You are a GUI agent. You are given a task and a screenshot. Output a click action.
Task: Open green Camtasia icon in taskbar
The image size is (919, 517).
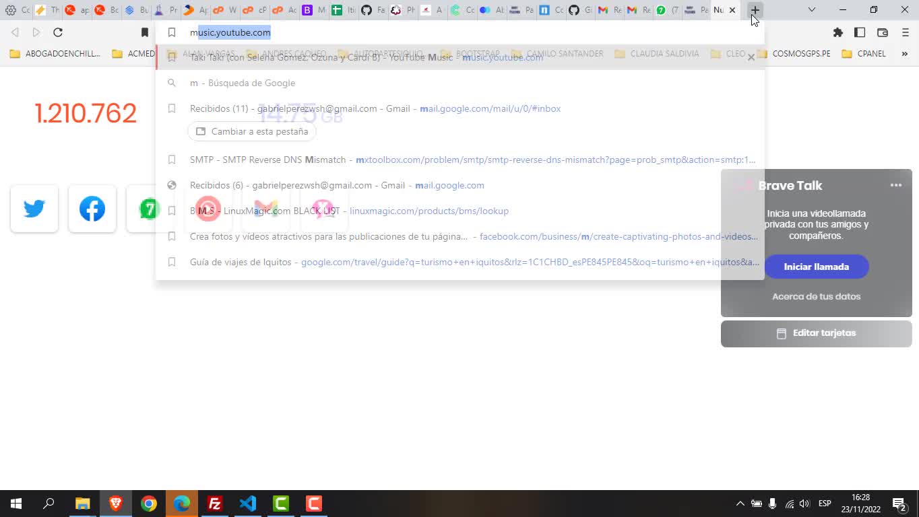point(281,504)
